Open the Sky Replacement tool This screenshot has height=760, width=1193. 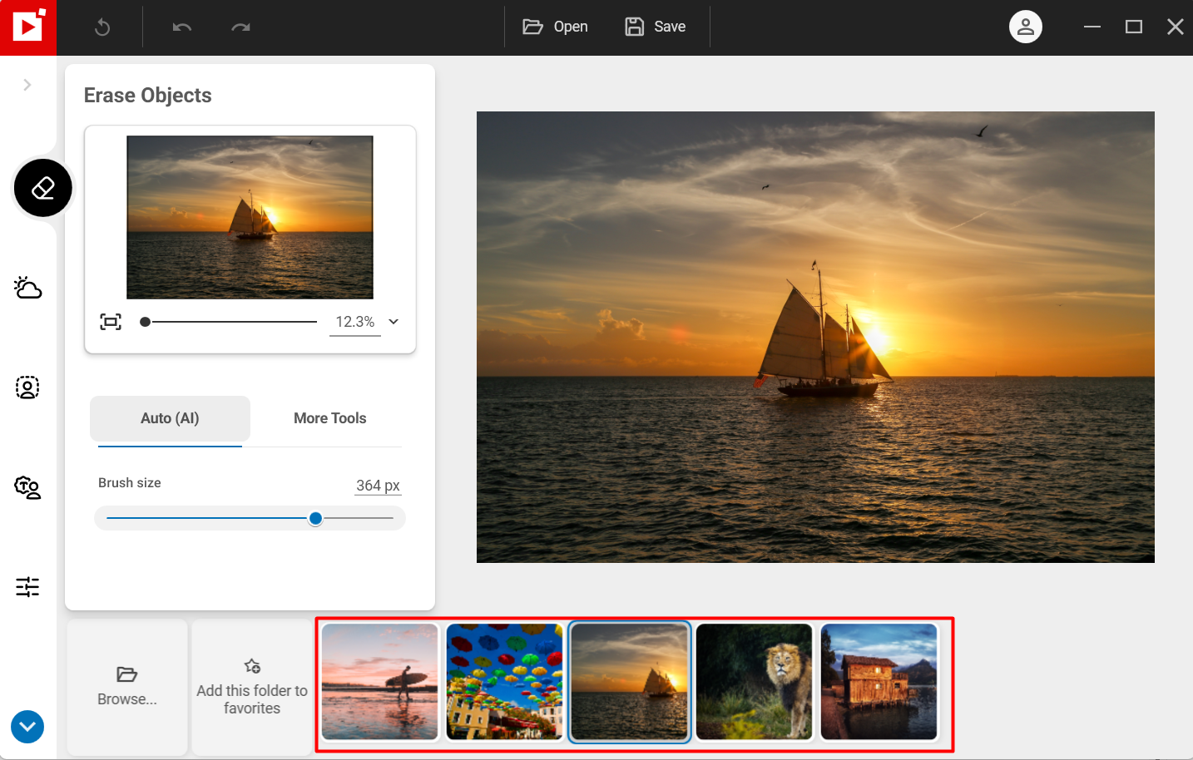click(27, 288)
